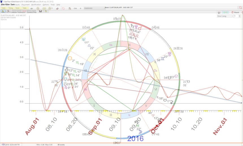Open the PORPHYRY house system dropdown

tap(95, 8)
